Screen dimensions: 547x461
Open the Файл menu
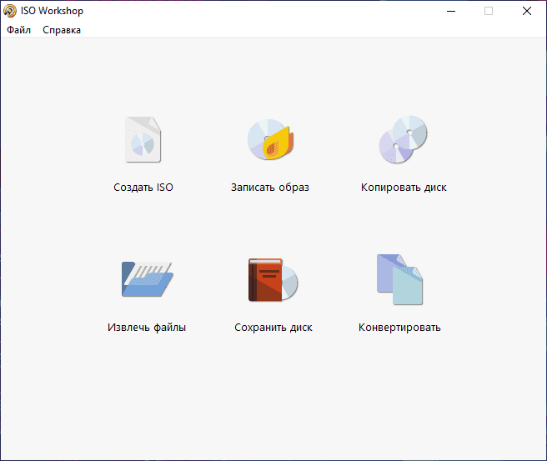pyautogui.click(x=19, y=30)
